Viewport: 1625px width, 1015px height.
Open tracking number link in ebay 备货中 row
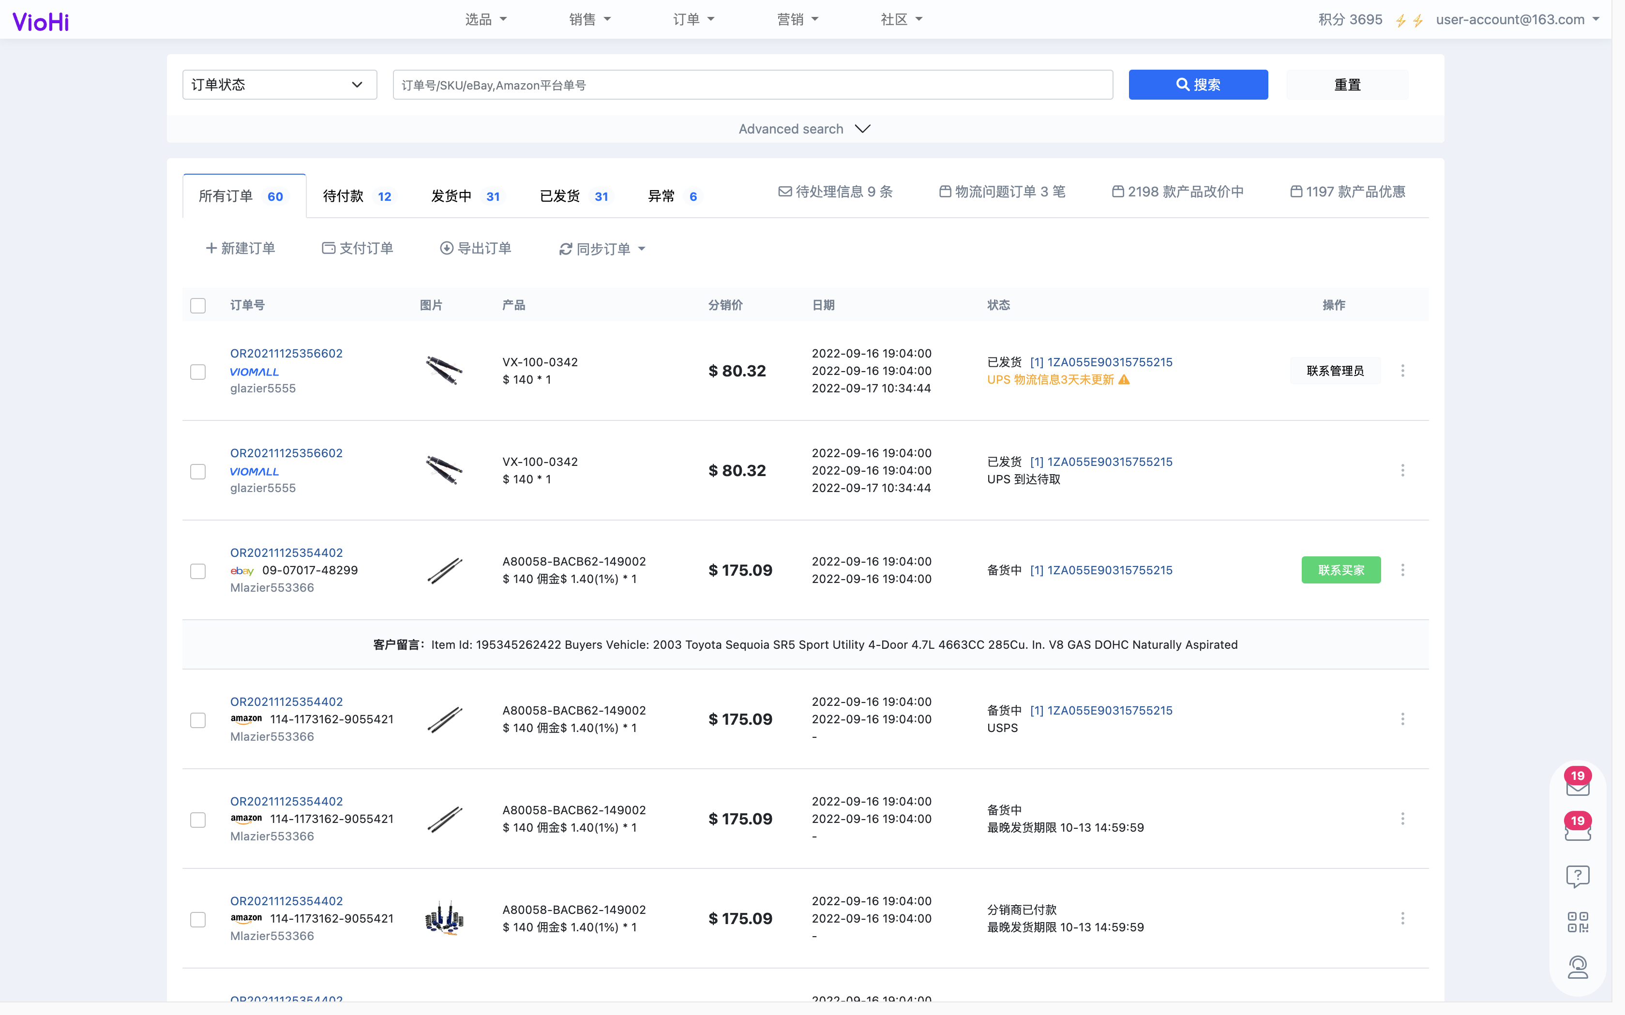pyautogui.click(x=1101, y=570)
